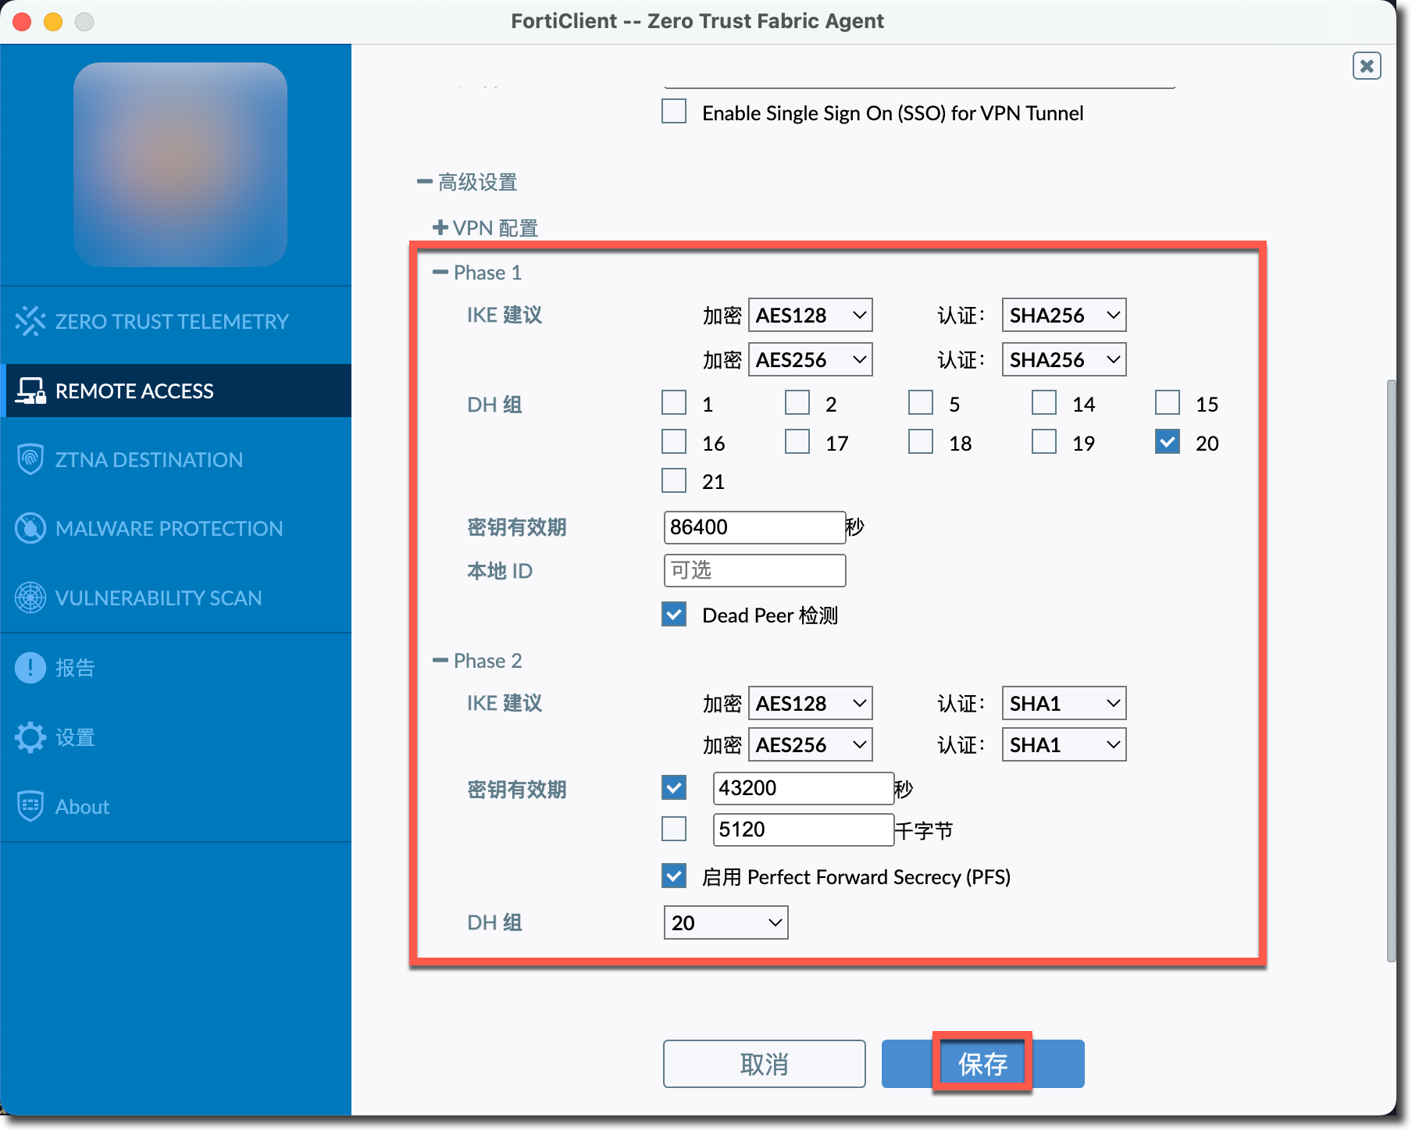Click the 报告 exclamation icon
The width and height of the screenshot is (1412, 1131).
click(30, 668)
